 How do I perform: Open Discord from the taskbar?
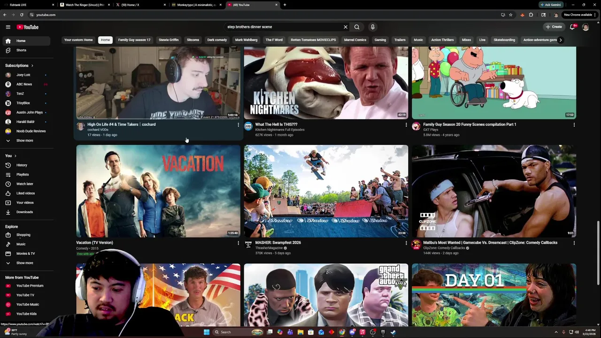(x=352, y=332)
